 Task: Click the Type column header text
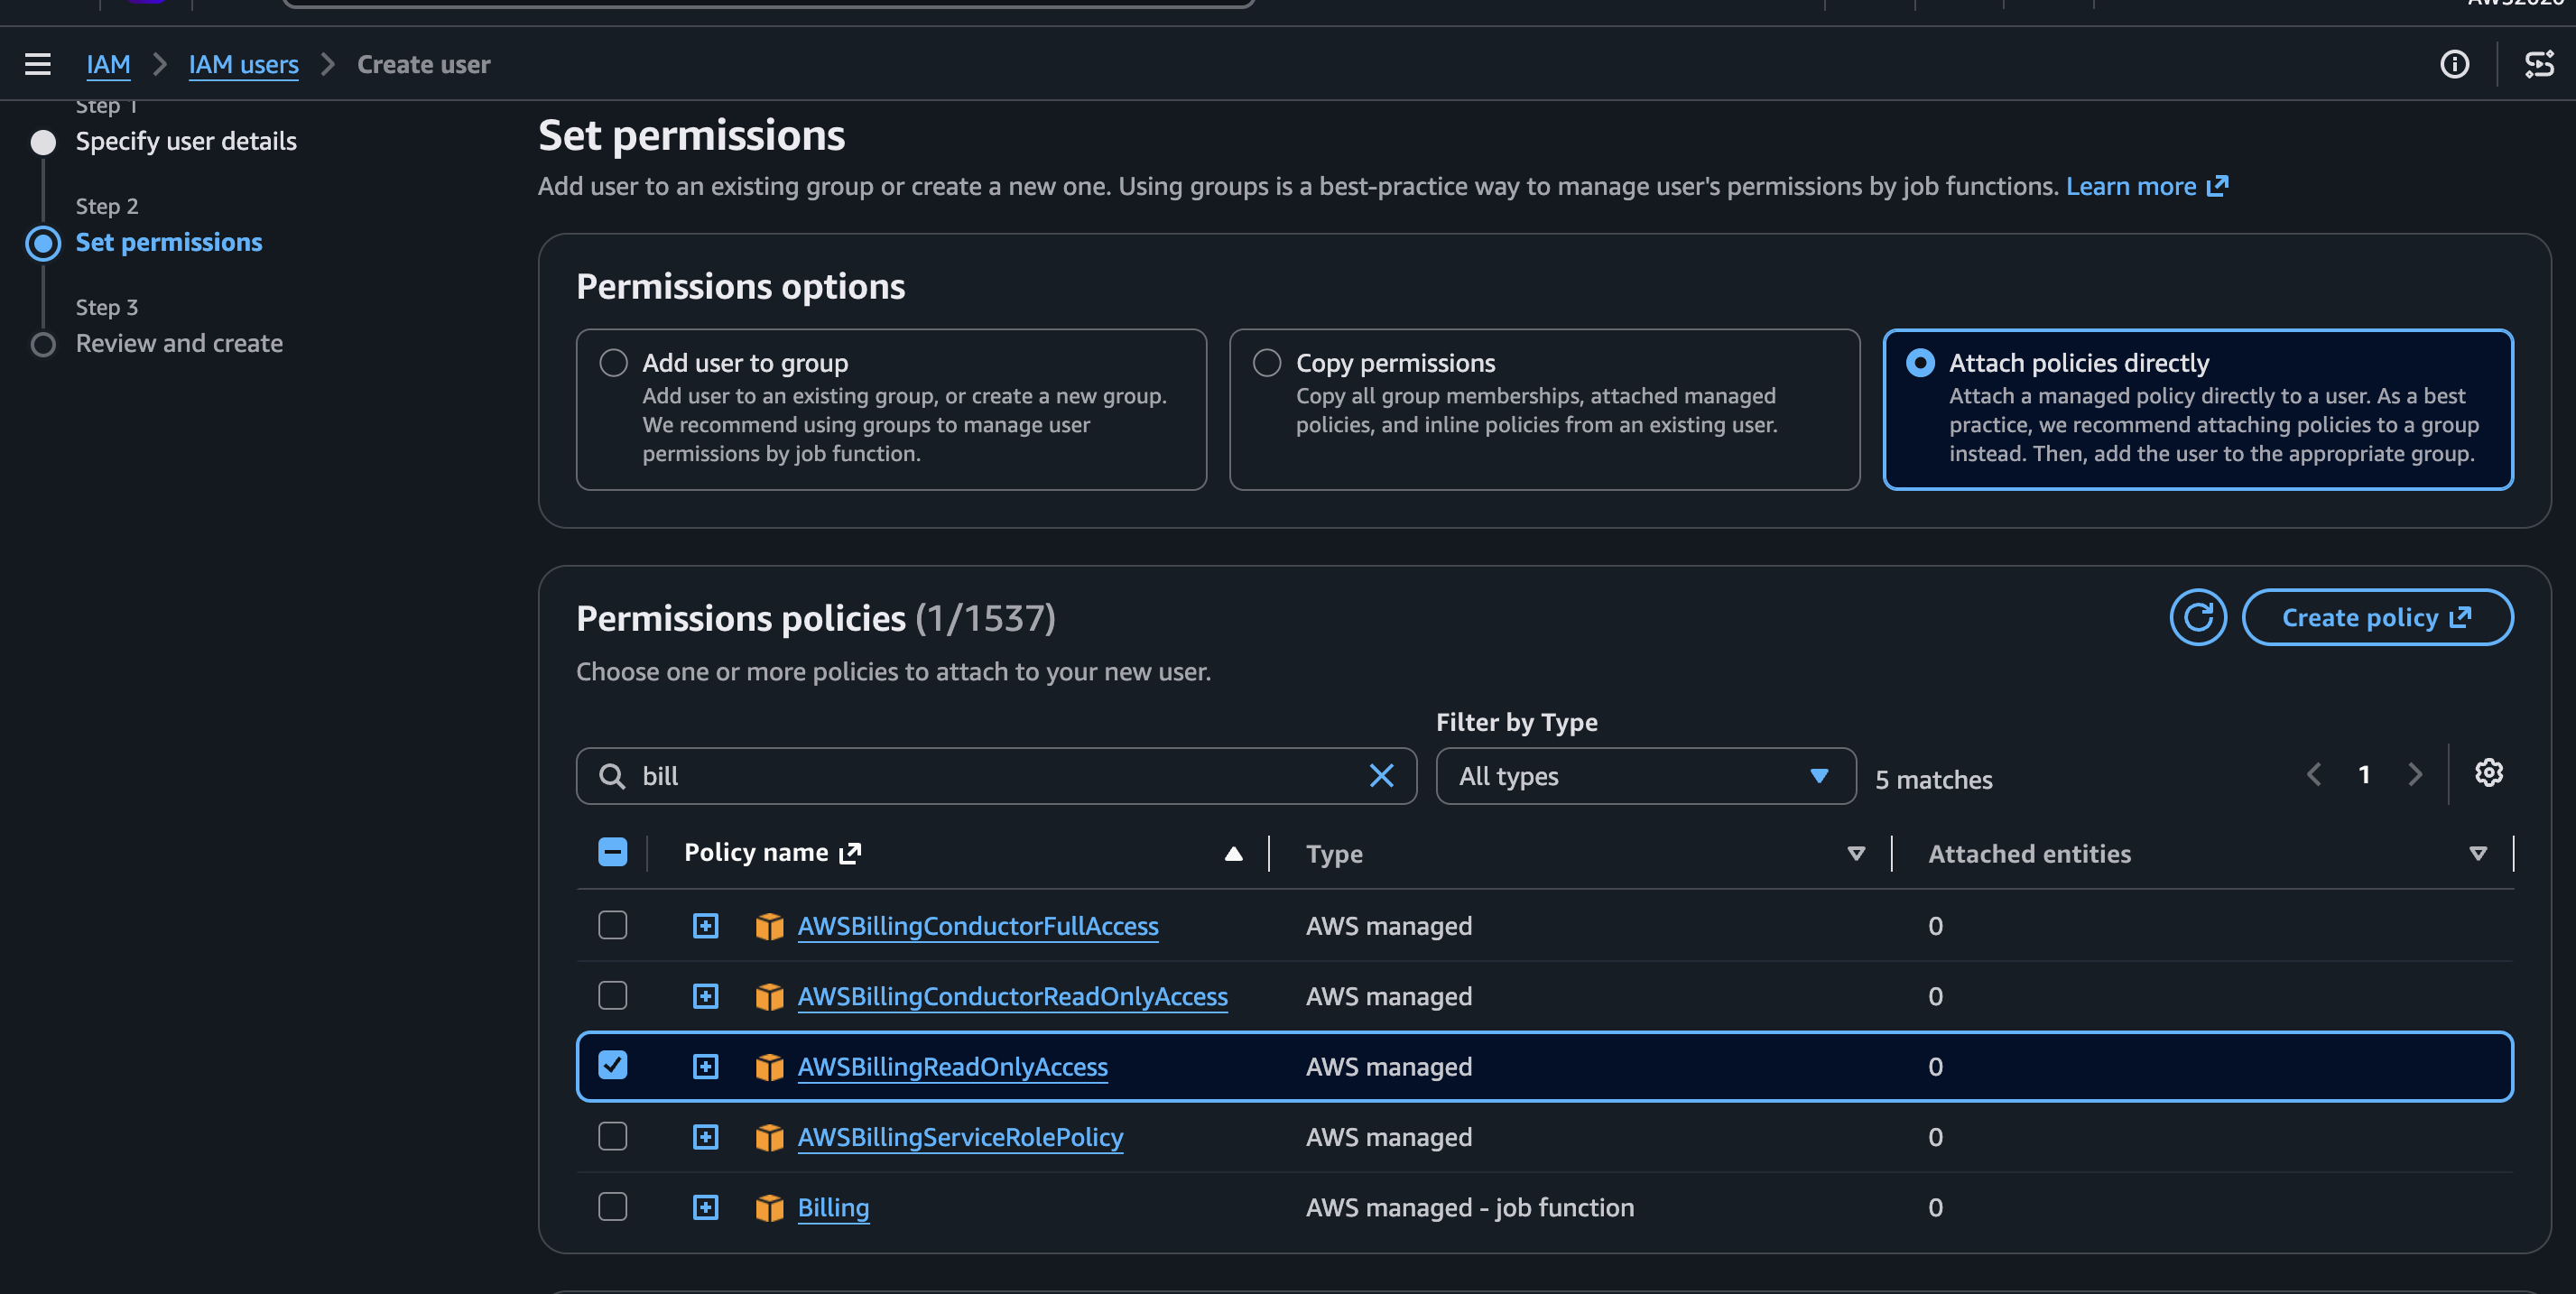coord(1334,854)
